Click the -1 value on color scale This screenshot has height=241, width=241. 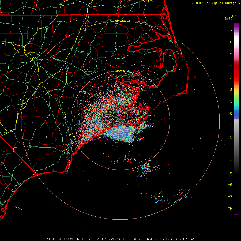(230, 125)
